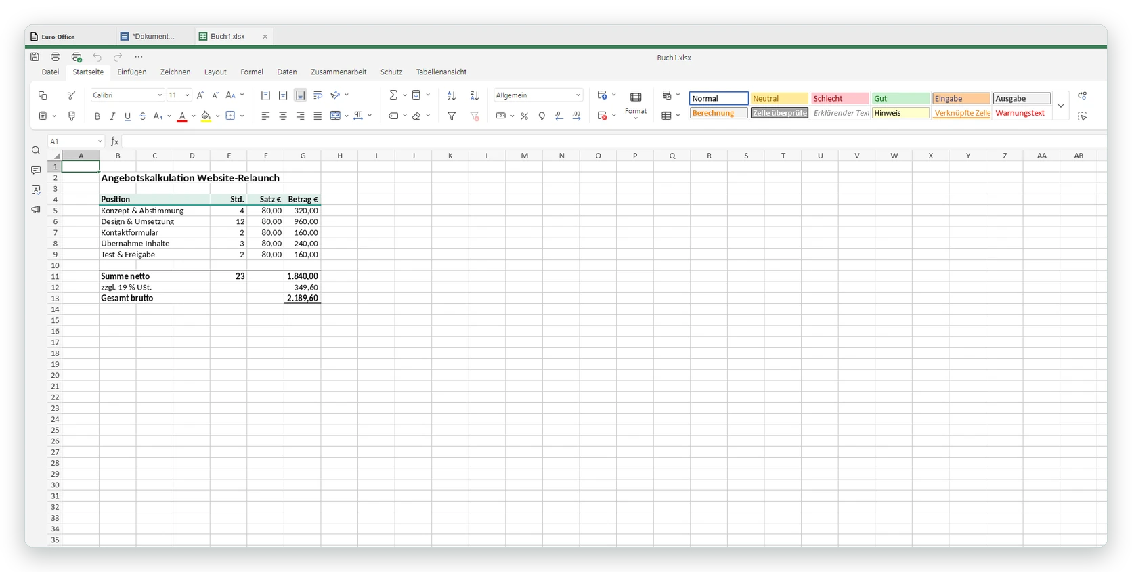This screenshot has width=1132, height=572.
Task: Apply the Berechnung cell style
Action: click(x=718, y=113)
